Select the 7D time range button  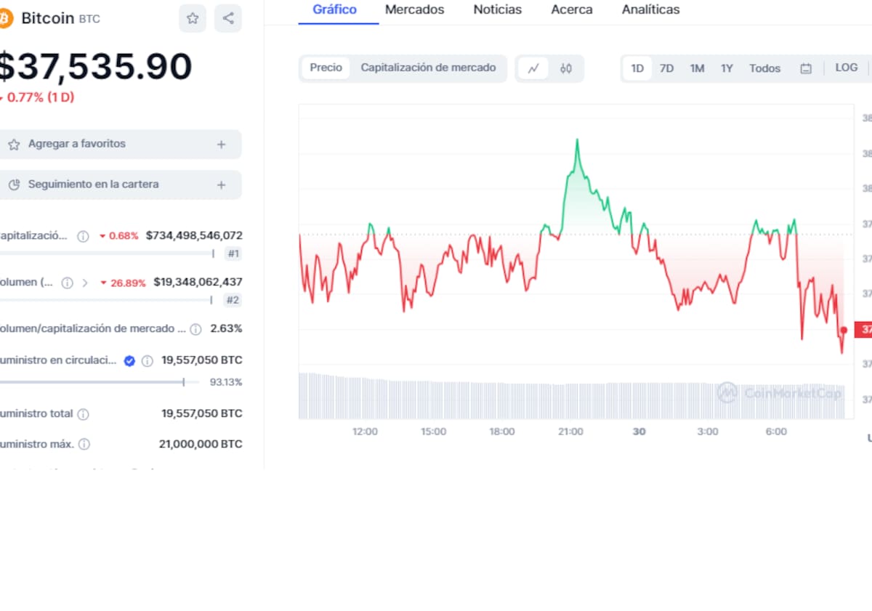point(666,68)
